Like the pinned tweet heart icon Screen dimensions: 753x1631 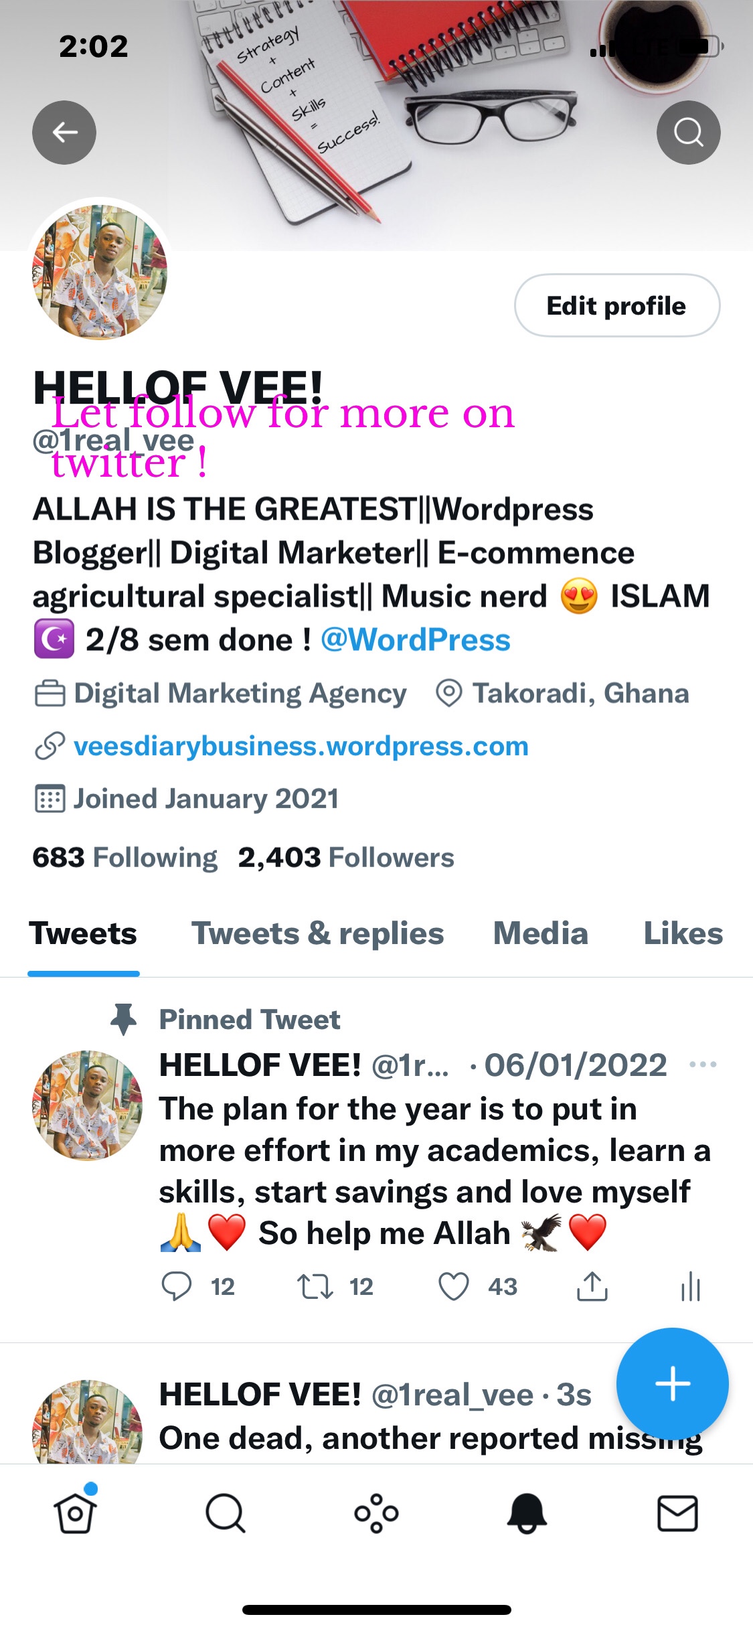point(453,1286)
